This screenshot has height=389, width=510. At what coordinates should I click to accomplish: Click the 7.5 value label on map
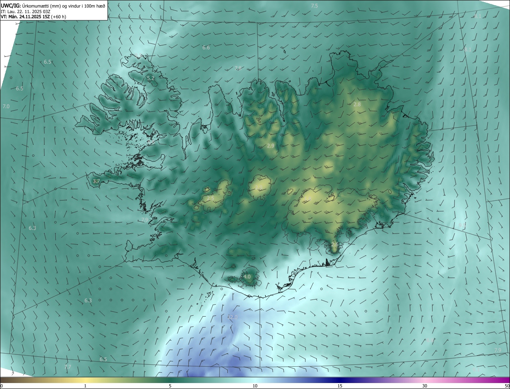[x=314, y=6]
